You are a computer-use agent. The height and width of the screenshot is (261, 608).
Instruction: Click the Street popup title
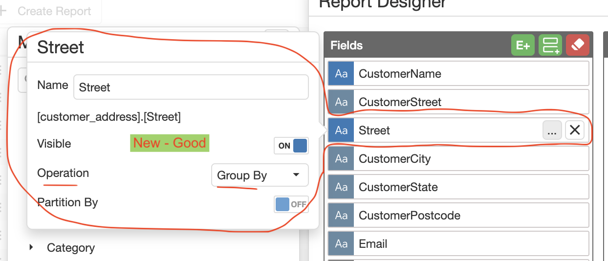point(61,47)
